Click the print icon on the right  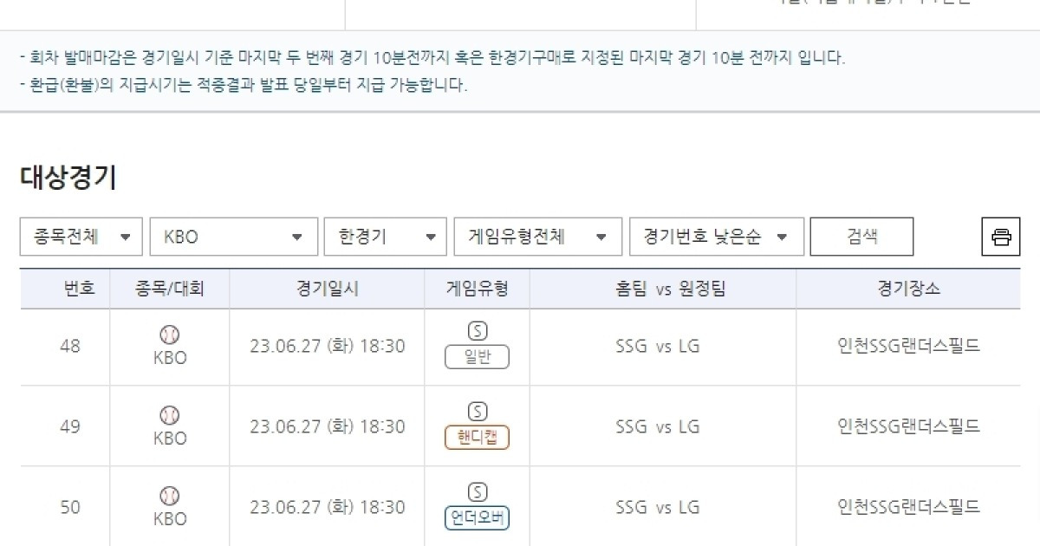(1002, 236)
